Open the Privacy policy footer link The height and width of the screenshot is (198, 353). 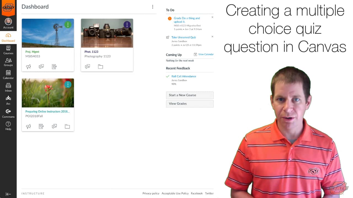pyautogui.click(x=151, y=193)
